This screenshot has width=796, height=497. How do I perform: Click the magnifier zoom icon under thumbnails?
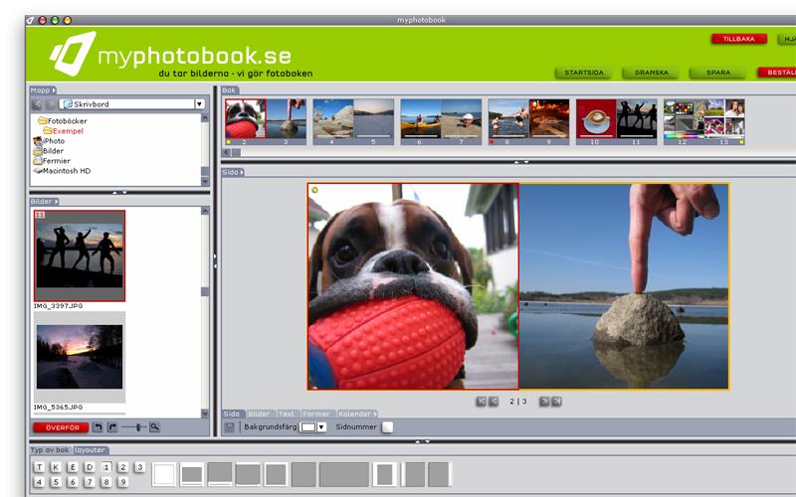point(154,426)
